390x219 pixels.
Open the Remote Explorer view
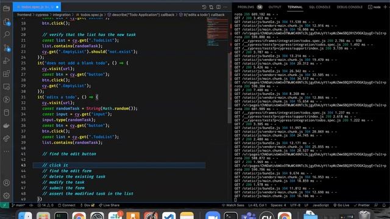tap(7, 86)
